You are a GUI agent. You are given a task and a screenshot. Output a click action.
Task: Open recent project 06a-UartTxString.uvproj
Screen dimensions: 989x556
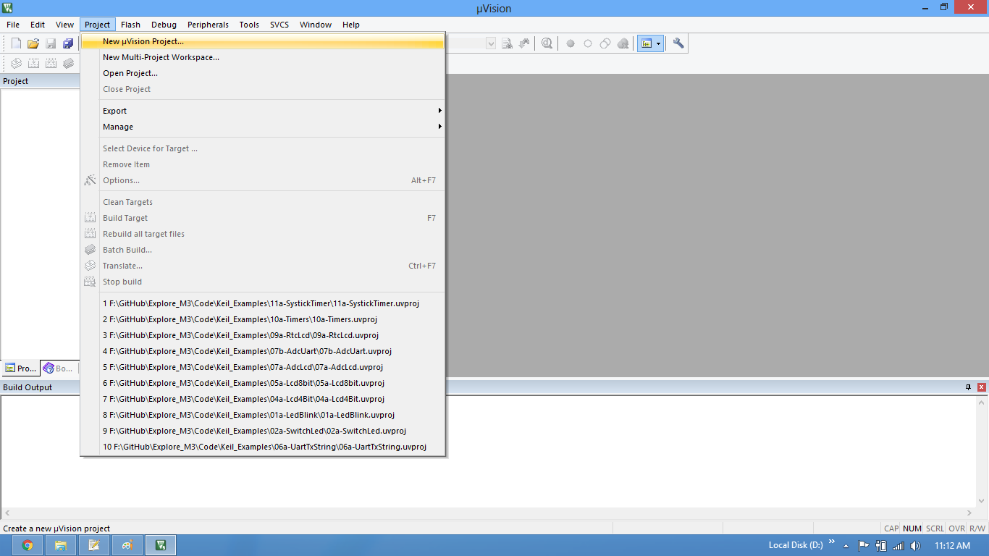[x=262, y=447]
